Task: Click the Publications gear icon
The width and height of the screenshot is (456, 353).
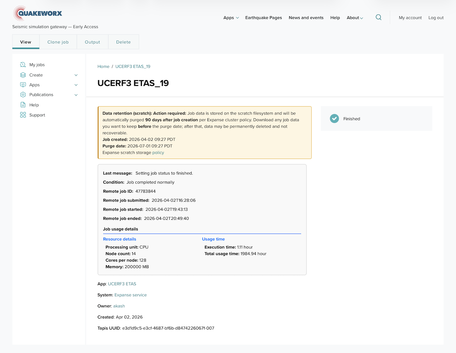Action: (x=22, y=95)
